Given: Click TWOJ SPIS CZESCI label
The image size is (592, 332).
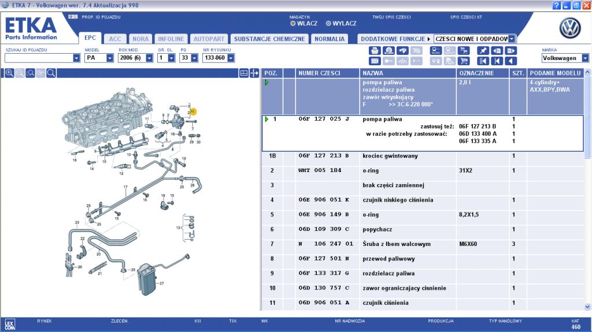Looking at the screenshot, I should (x=391, y=17).
